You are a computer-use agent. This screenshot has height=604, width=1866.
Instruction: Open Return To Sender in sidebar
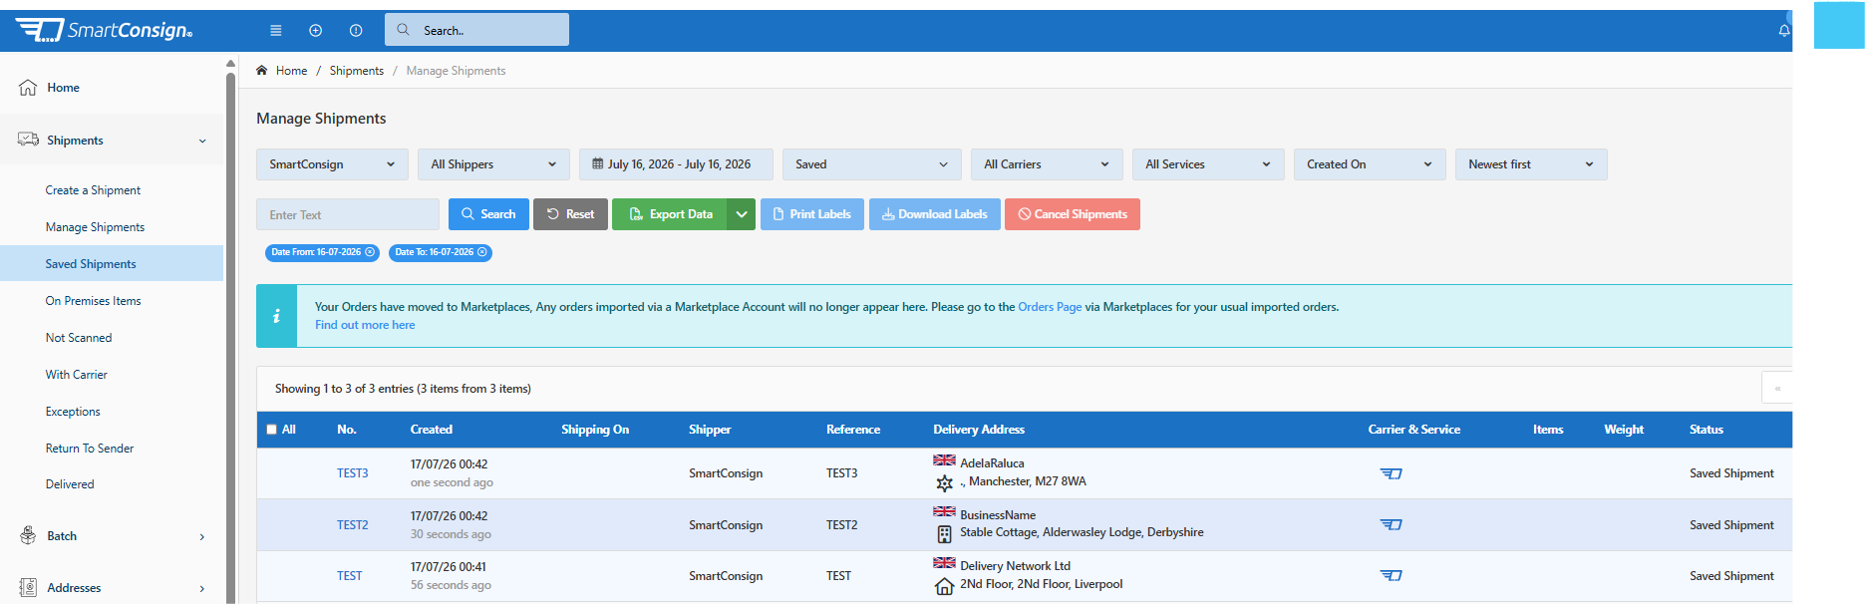[x=90, y=449]
